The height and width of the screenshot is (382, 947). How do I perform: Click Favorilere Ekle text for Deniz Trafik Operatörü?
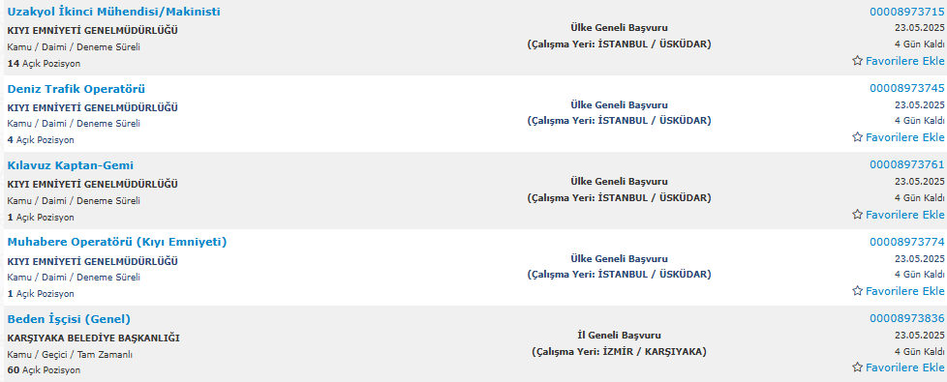(905, 137)
